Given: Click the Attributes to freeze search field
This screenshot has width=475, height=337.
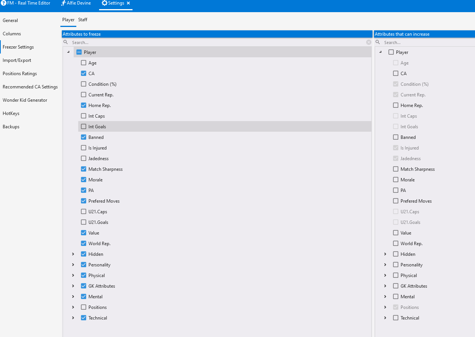Looking at the screenshot, I should pos(216,43).
